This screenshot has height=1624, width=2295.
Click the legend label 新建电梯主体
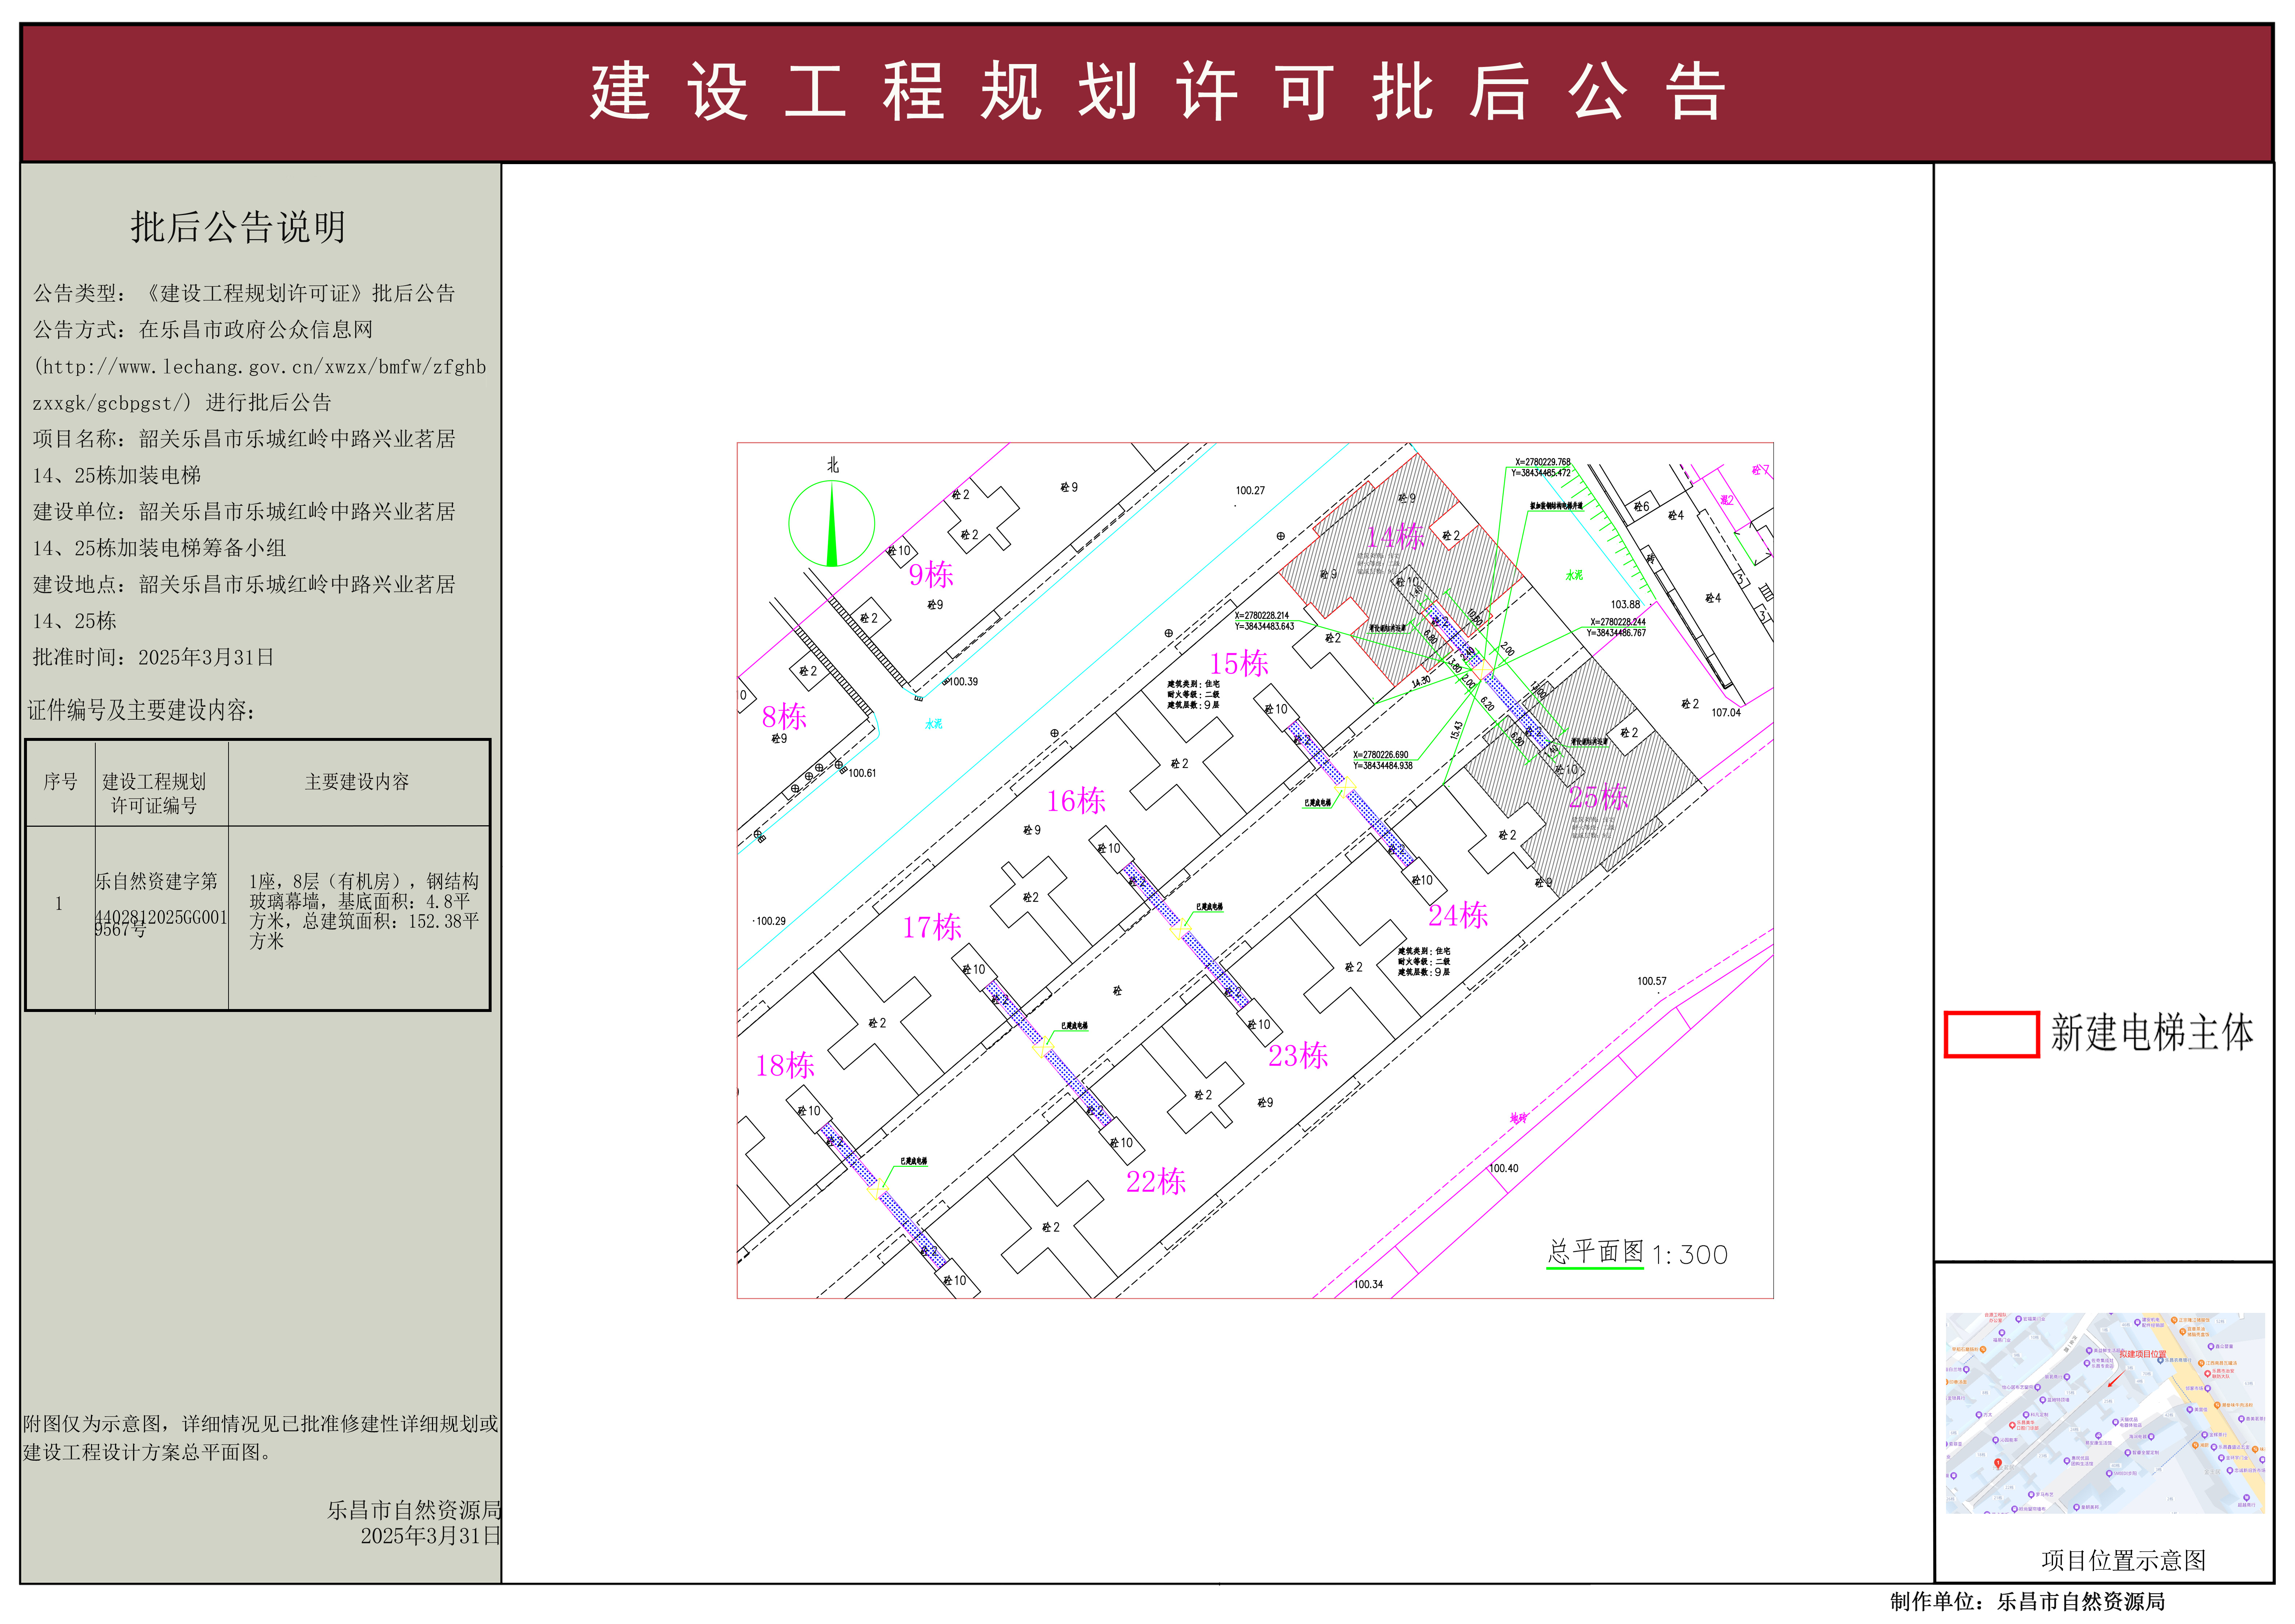coord(2152,1033)
